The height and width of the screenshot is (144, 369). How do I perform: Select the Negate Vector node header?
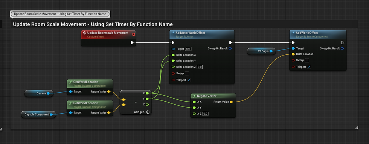[213, 96]
